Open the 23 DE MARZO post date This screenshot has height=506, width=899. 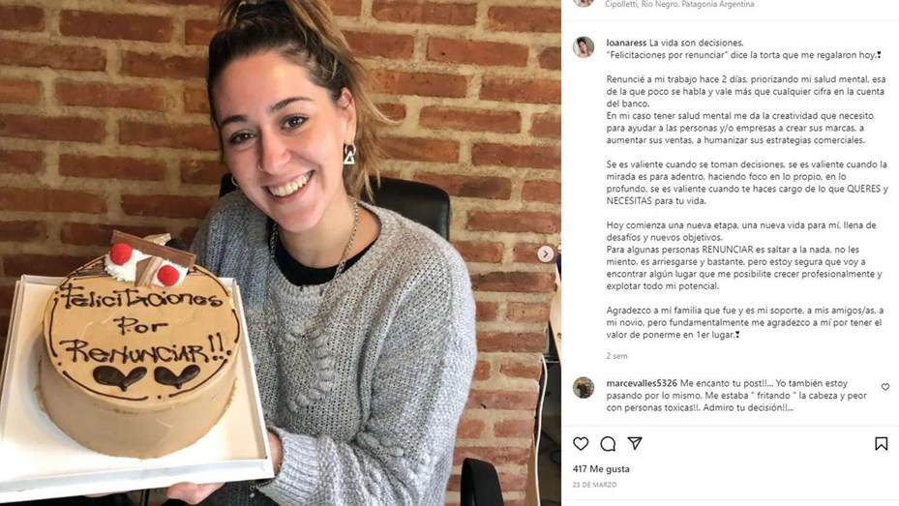(x=594, y=485)
